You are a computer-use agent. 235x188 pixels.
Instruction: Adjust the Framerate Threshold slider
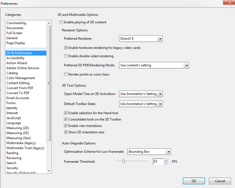pyautogui.click(x=123, y=161)
